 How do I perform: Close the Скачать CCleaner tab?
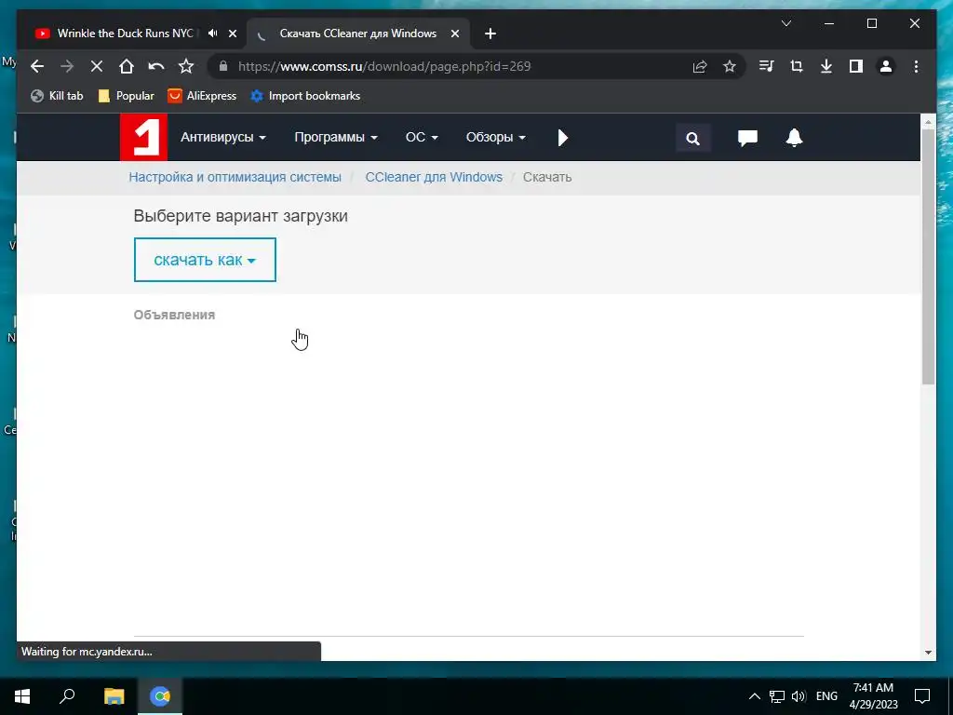[454, 34]
